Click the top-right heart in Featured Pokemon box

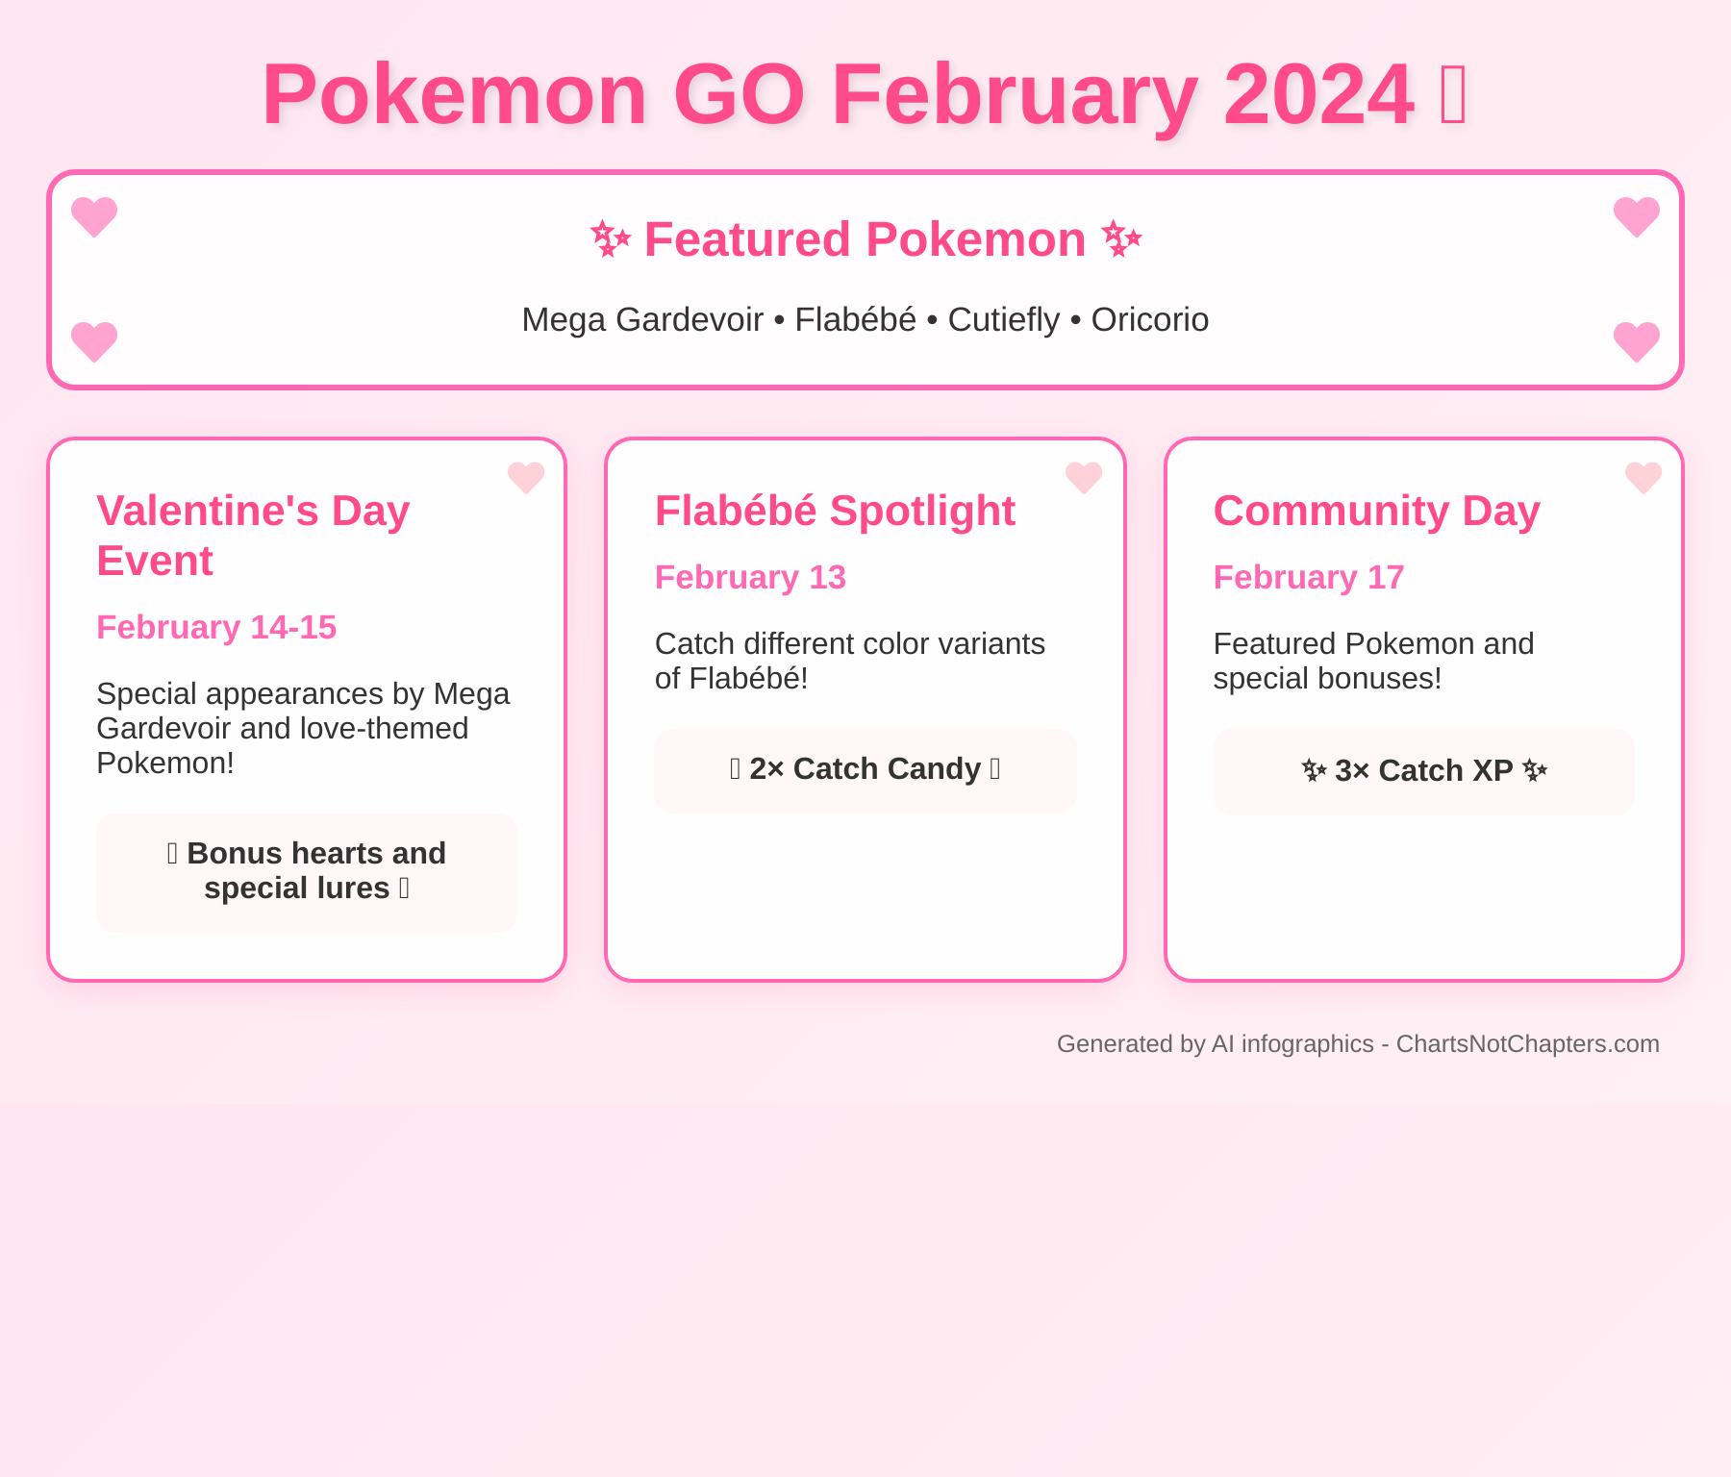[1637, 217]
